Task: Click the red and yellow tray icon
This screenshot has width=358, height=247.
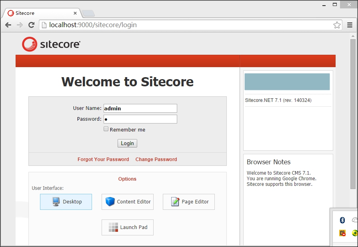Action: 342,233
